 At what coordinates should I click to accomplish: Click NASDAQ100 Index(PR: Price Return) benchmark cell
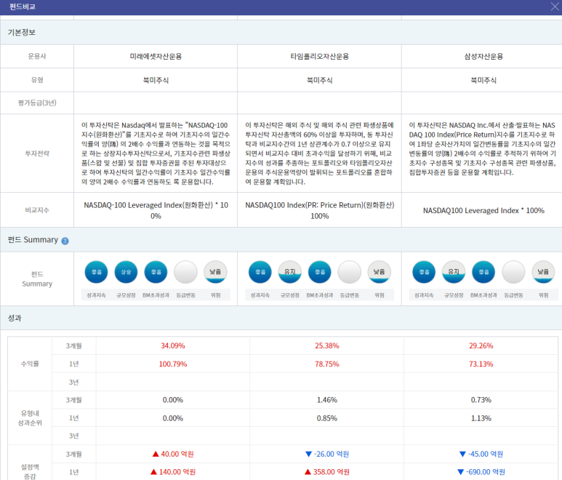(x=319, y=210)
